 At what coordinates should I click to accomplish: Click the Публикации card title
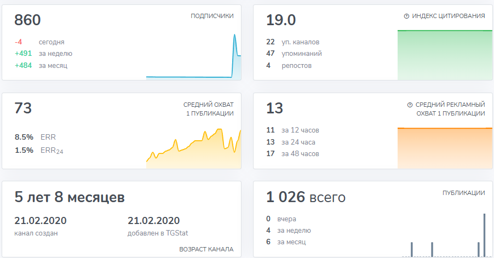click(x=463, y=193)
